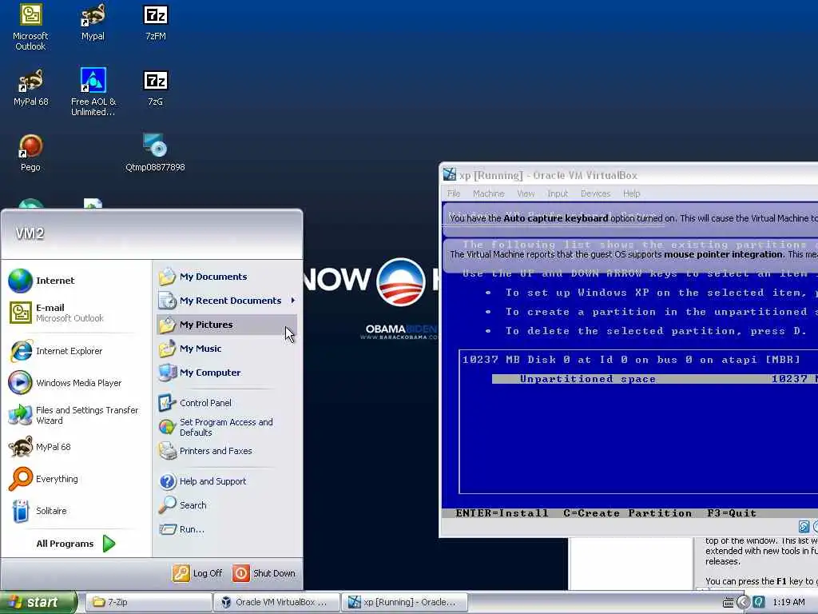The width and height of the screenshot is (818, 614).
Task: Switch to 7-Zip taskbar window
Action: pos(148,602)
